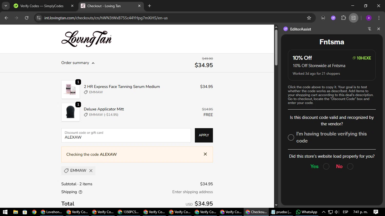
Task: Reload the checkout page
Action: click(27, 18)
